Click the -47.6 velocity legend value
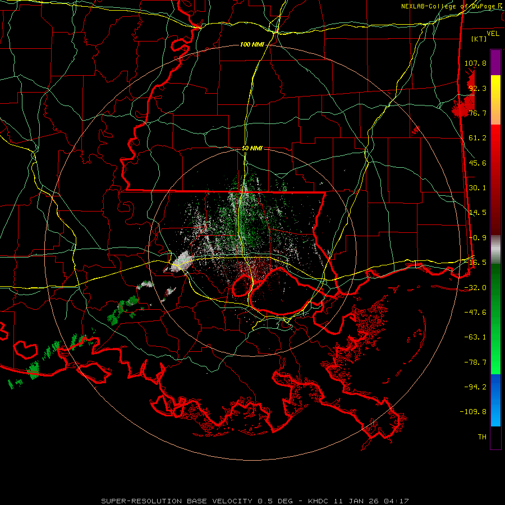Image resolution: width=505 pixels, height=505 pixels. (x=475, y=312)
